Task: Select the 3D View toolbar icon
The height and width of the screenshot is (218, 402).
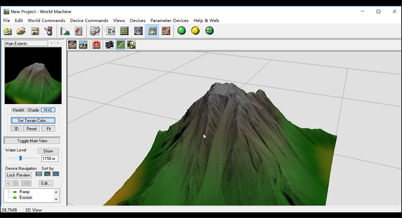Action: [x=152, y=31]
